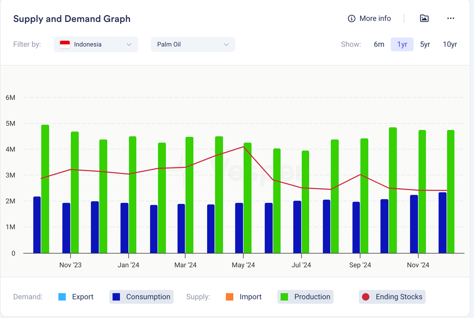Screen dimensions: 474x318
Task: Open the Indonesia country dropdown
Action: (x=96, y=44)
